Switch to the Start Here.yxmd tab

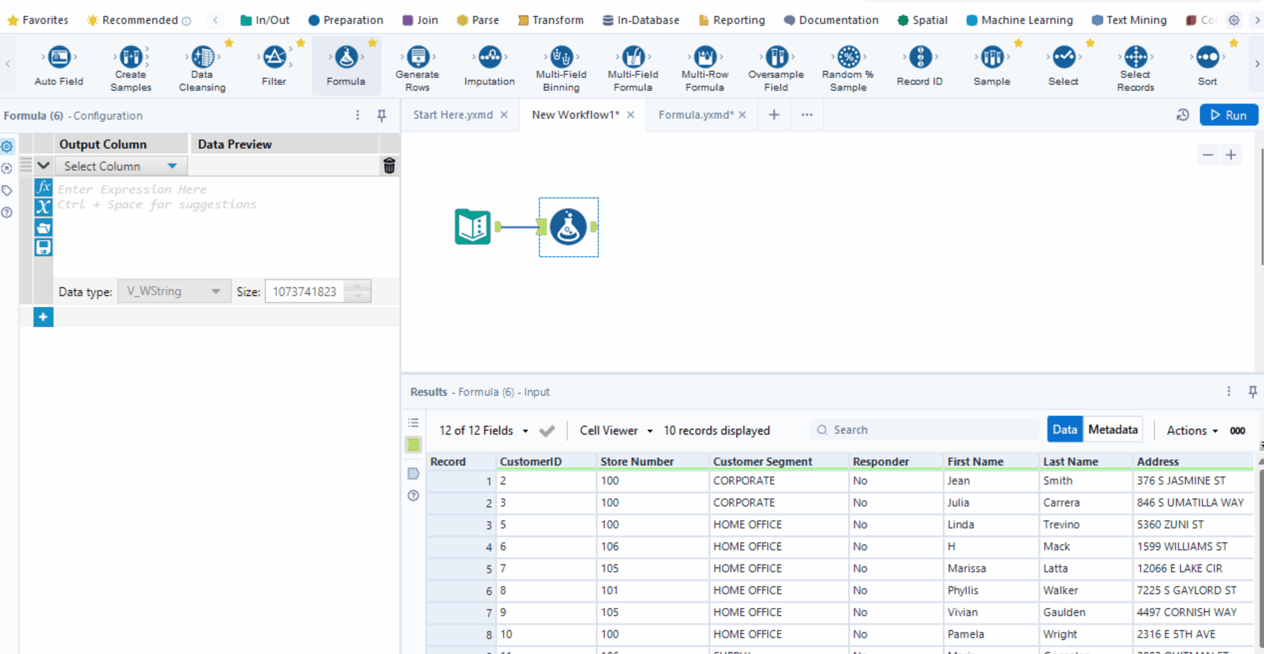point(453,115)
